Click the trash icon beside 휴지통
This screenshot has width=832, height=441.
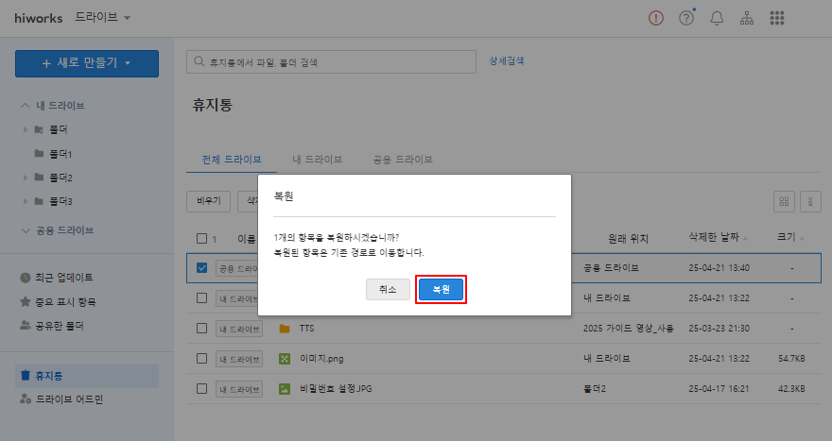26,375
